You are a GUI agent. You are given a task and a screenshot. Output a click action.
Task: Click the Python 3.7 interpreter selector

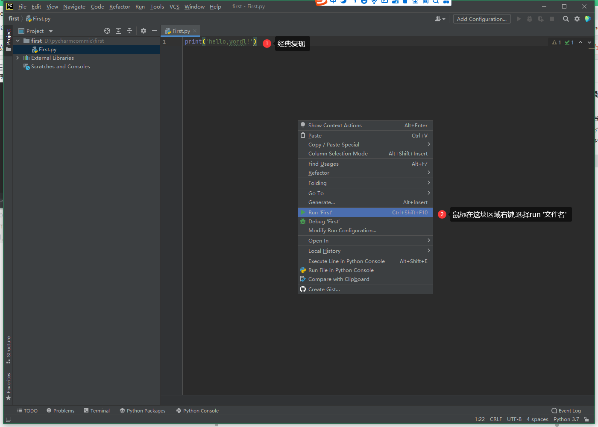[x=566, y=419]
